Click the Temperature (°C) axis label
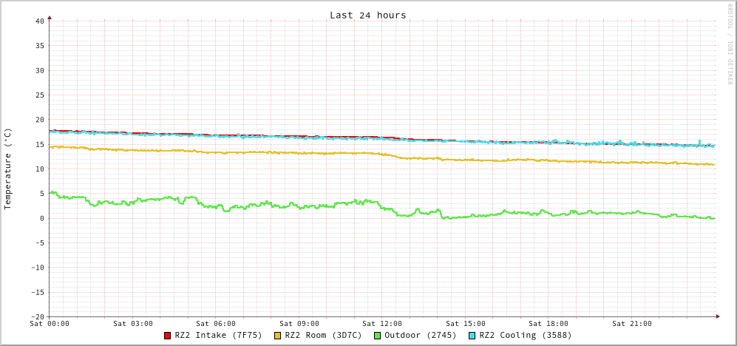737x346 pixels. (x=8, y=169)
